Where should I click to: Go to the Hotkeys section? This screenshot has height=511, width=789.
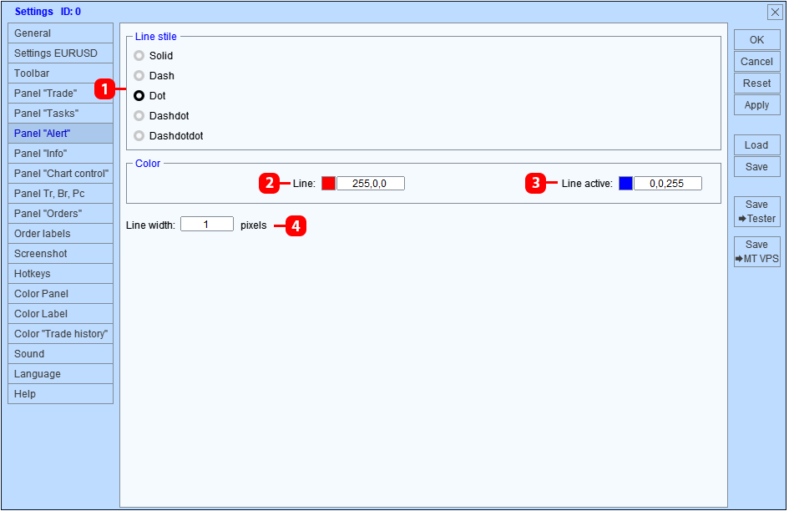pos(60,274)
